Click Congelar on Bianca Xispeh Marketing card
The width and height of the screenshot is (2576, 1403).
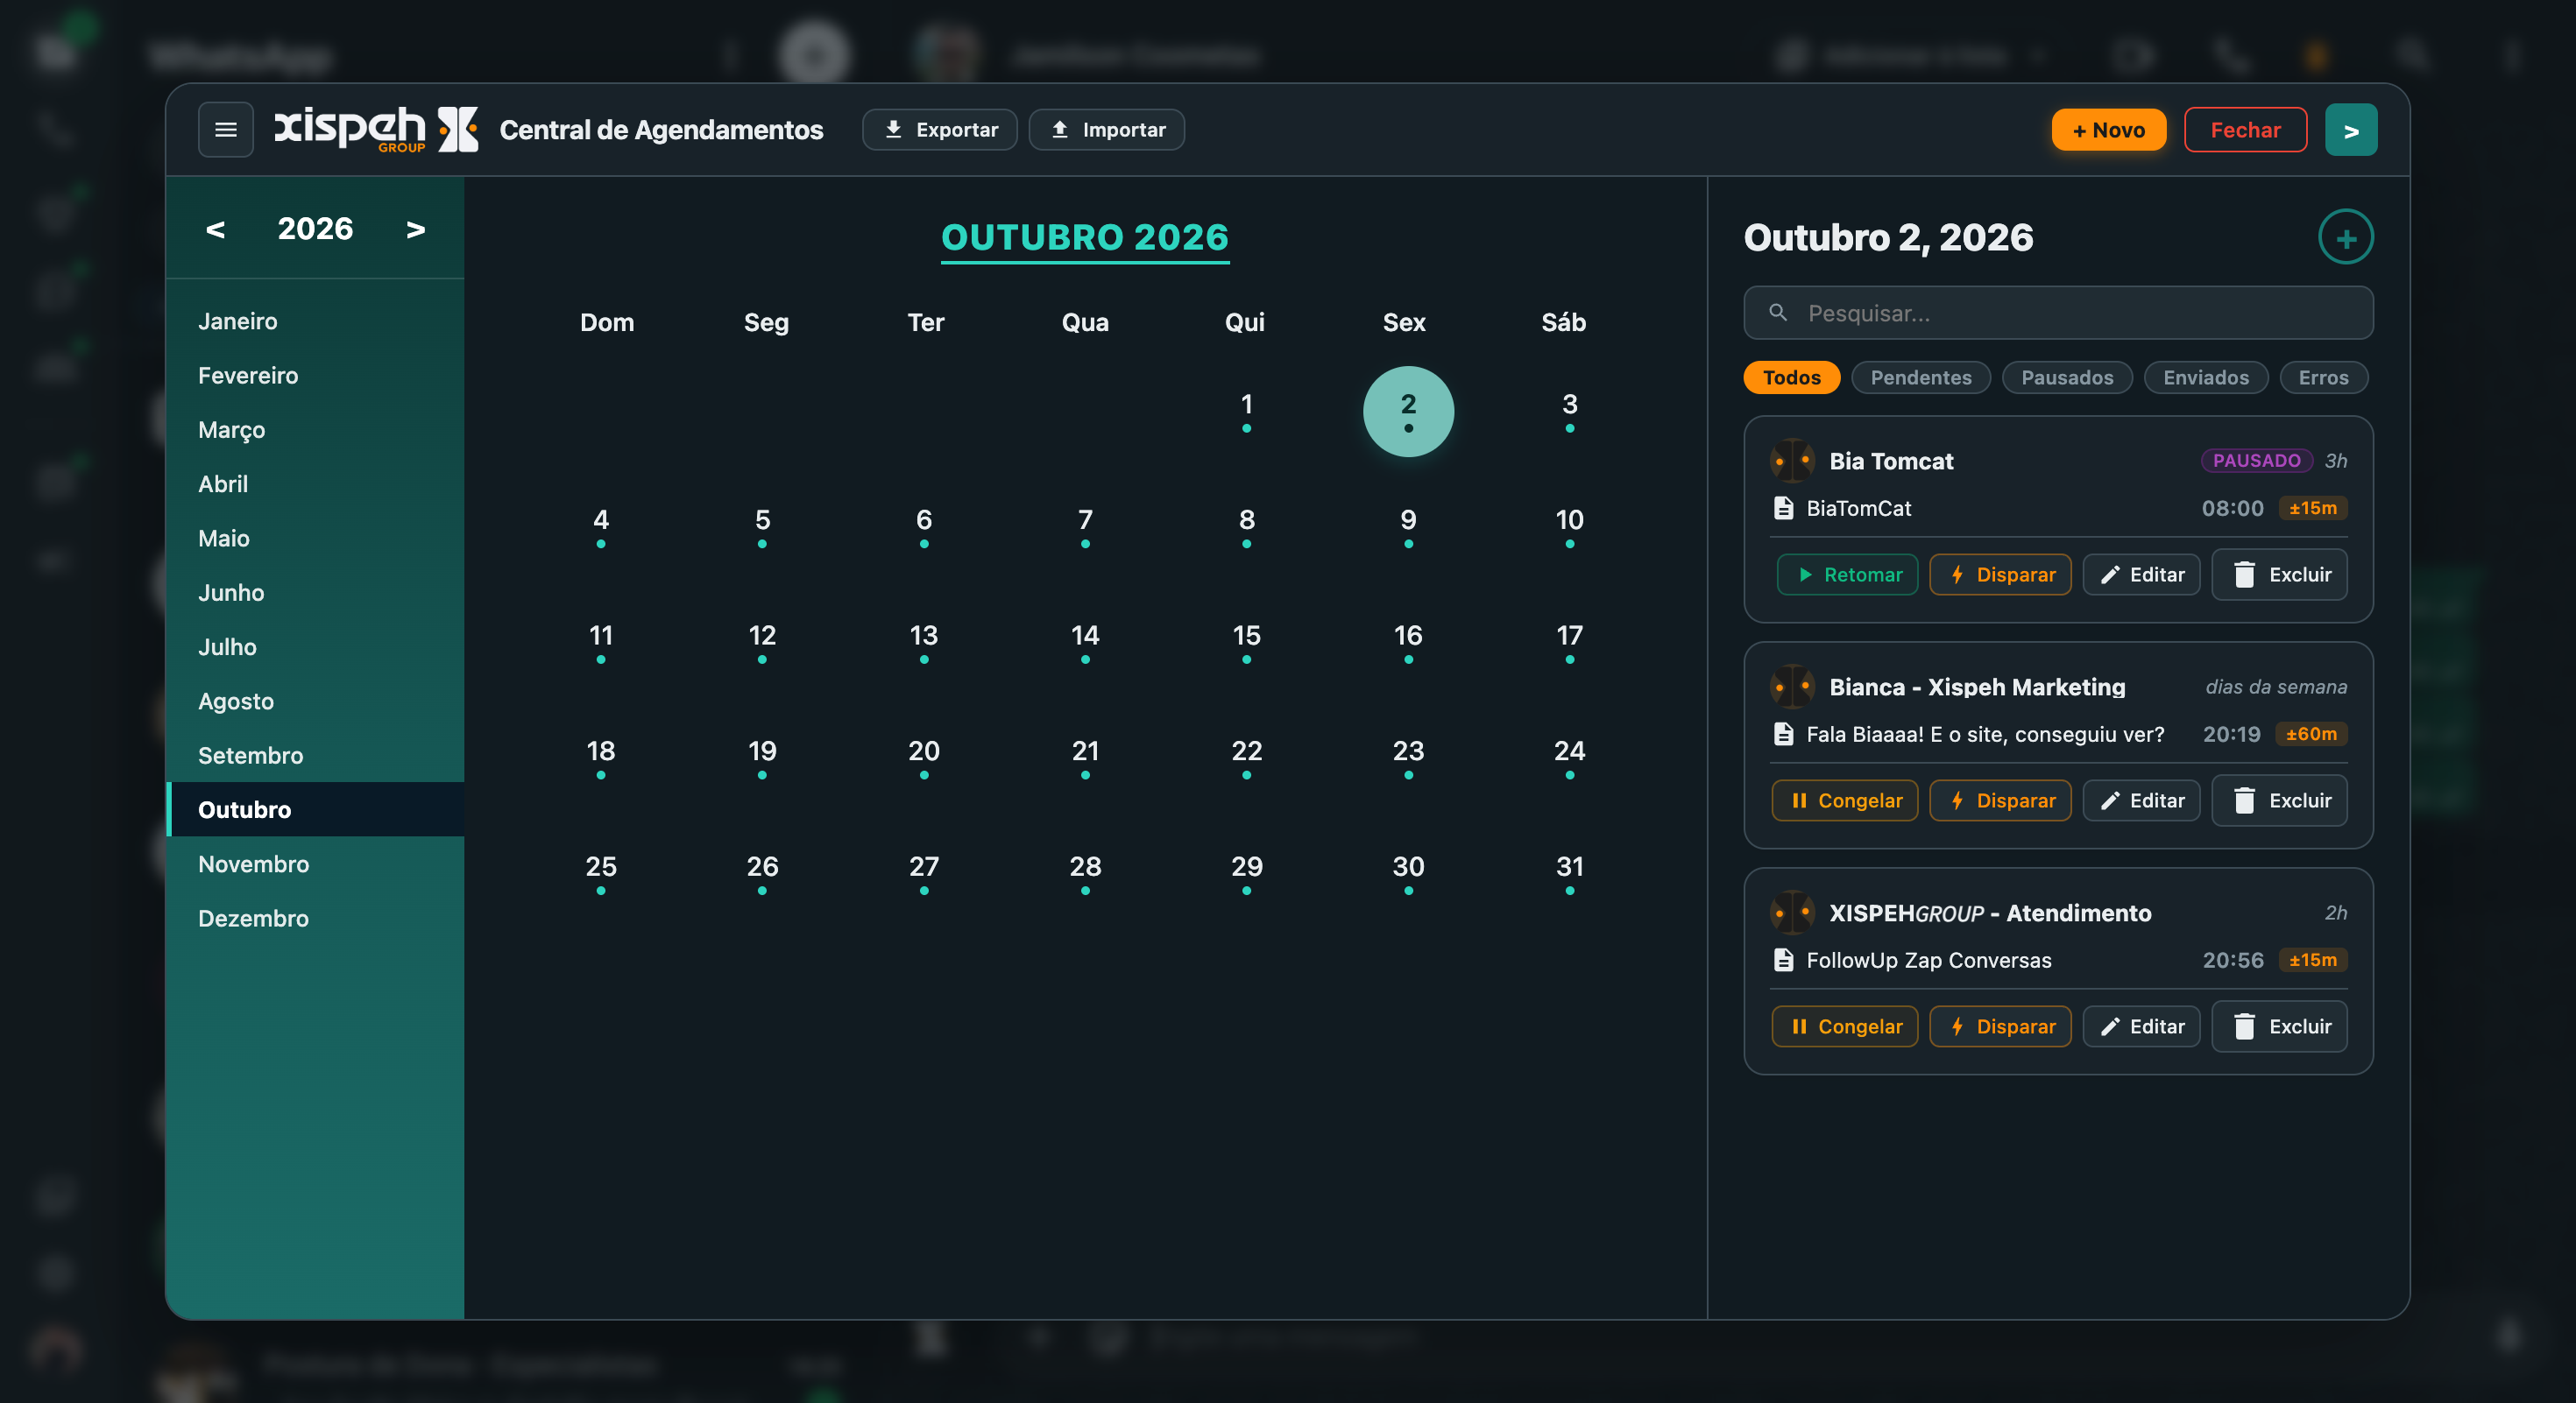click(1845, 800)
